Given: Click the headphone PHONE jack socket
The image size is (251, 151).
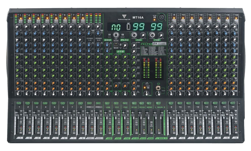Looking at the screenshot, I should [x=158, y=88].
